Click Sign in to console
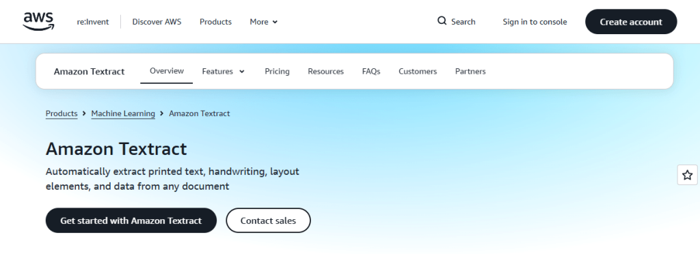The image size is (700, 254). point(535,22)
